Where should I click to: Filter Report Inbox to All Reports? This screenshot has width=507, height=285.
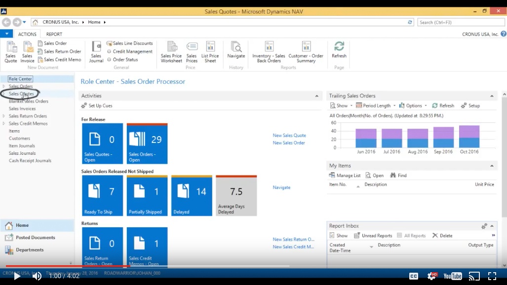[411, 236]
